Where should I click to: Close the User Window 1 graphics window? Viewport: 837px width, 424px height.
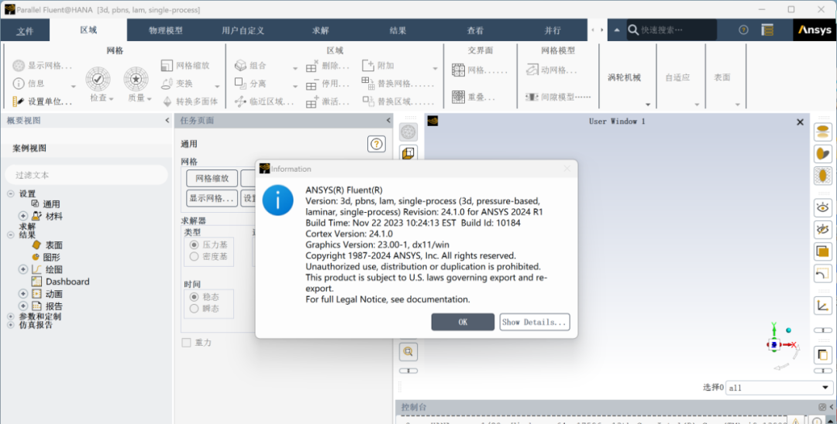(x=800, y=122)
